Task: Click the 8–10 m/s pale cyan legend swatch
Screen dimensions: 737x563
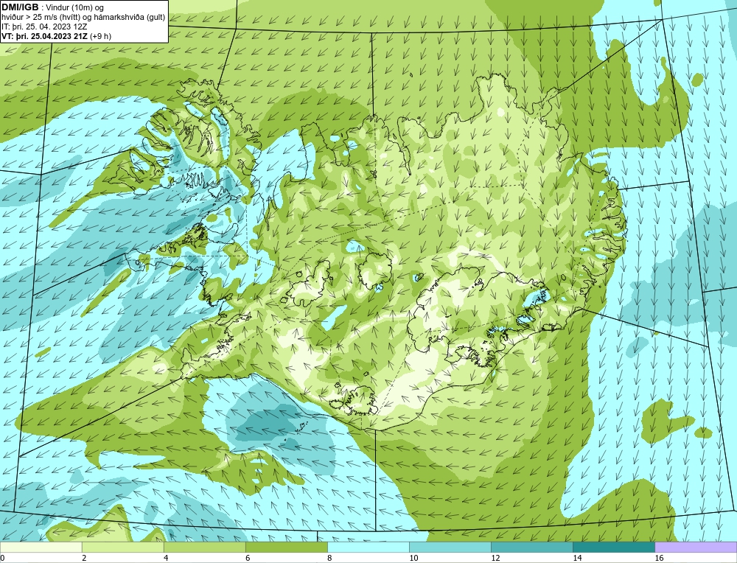Action: 368,547
